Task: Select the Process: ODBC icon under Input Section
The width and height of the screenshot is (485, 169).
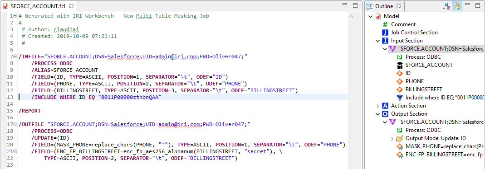Action: tap(400, 57)
